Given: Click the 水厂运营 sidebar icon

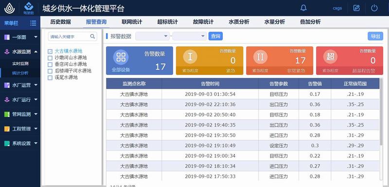Looking at the screenshot, I should 7,85.
